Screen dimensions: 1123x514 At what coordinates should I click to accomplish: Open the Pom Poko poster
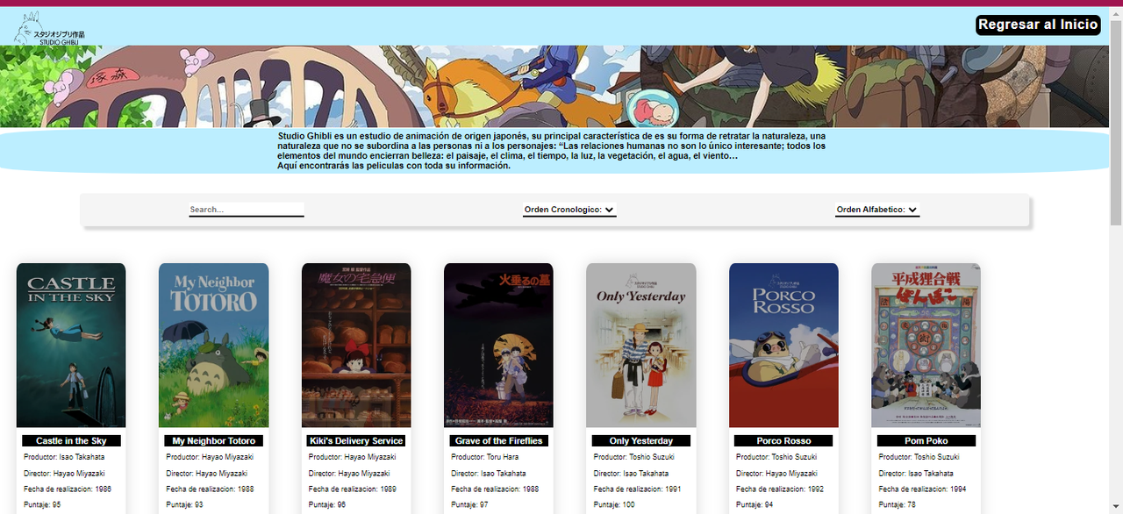(x=926, y=346)
